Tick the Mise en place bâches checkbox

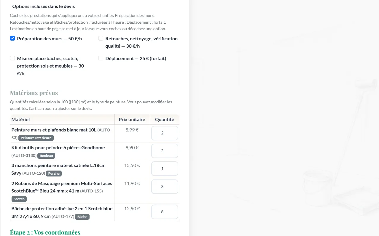pos(12,58)
